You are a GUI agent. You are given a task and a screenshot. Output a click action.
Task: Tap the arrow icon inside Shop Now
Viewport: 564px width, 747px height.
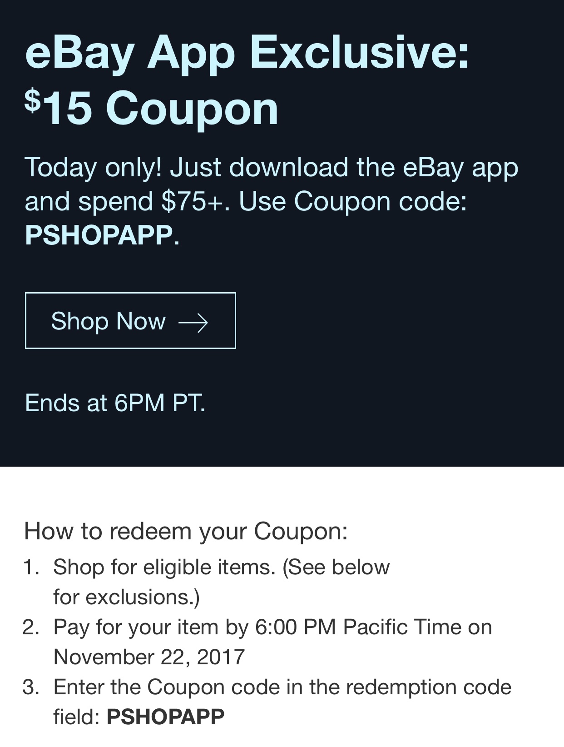[193, 323]
